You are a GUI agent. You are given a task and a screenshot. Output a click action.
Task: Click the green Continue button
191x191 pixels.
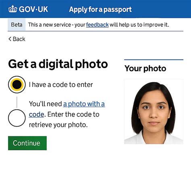27,143
